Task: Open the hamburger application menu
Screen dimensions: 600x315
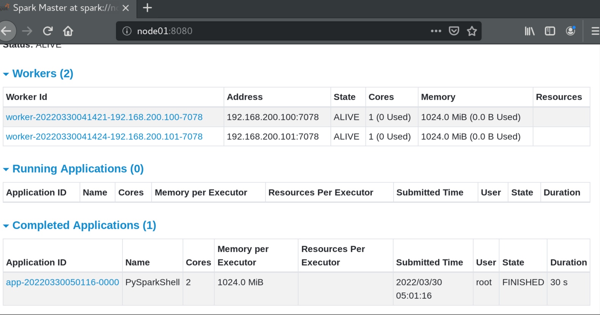Action: coord(595,31)
